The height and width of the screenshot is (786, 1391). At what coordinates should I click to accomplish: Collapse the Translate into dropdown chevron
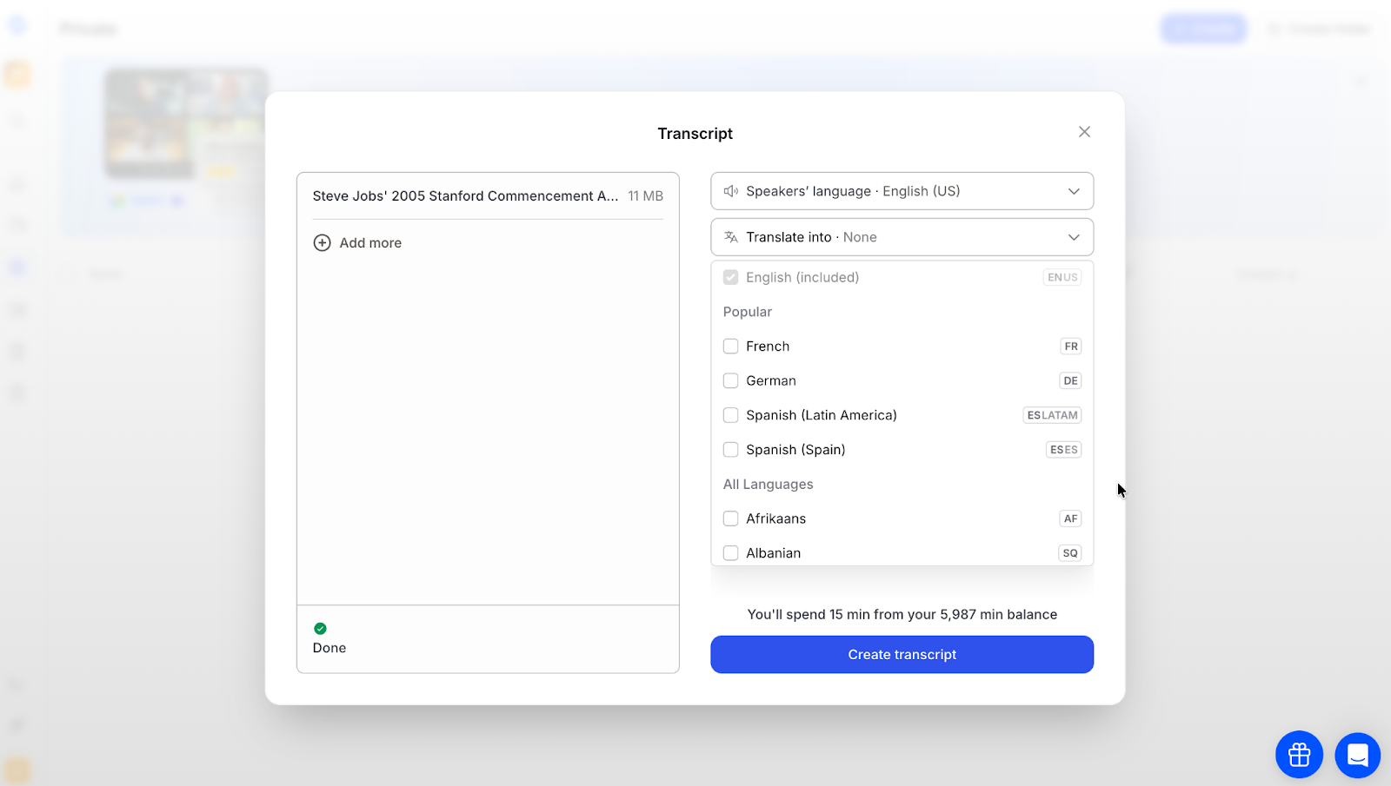[x=1074, y=237]
